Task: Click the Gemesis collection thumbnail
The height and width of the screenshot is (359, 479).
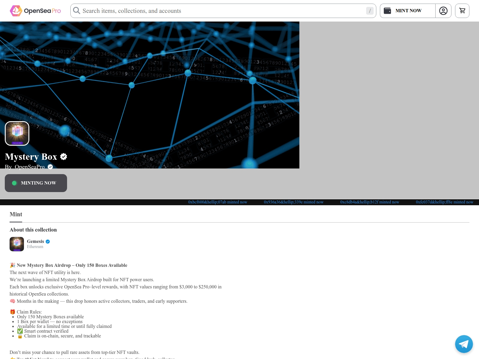Action: (17, 244)
